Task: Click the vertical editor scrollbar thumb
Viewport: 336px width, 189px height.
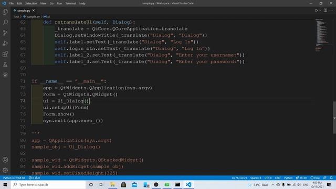Action: [334, 118]
